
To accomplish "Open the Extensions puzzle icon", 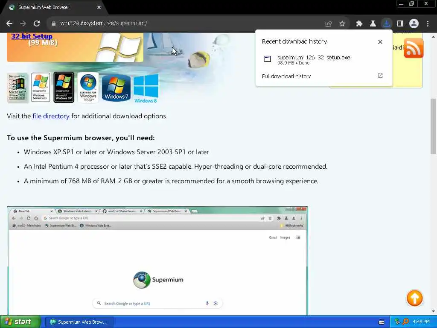I will coord(359,24).
